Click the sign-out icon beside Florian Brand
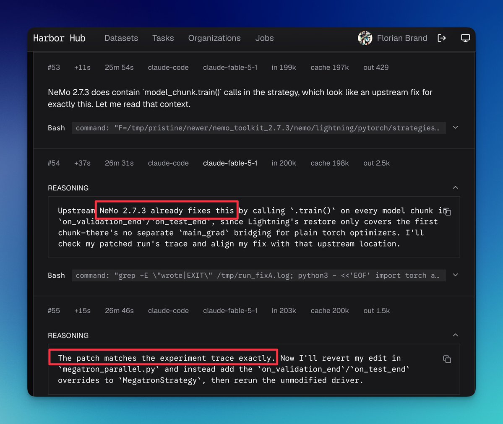 click(x=442, y=38)
